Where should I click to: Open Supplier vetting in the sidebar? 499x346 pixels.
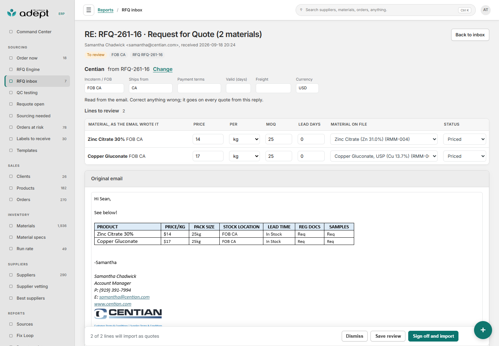tap(37, 286)
